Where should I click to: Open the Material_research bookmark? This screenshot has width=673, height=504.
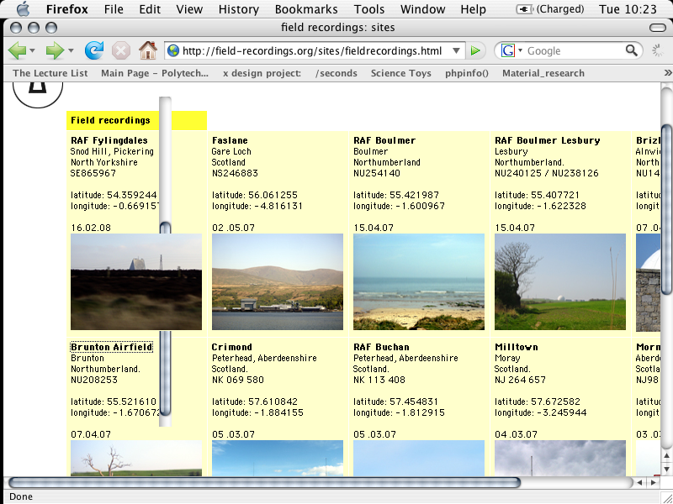click(543, 73)
